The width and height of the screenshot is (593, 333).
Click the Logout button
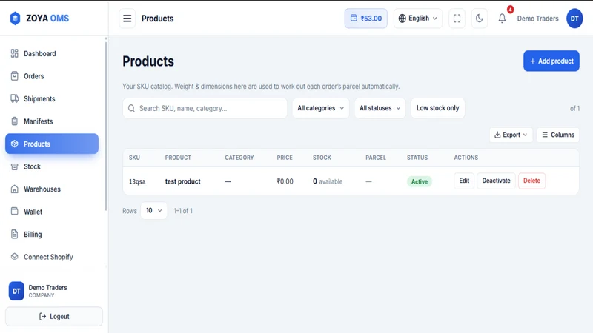coord(54,317)
